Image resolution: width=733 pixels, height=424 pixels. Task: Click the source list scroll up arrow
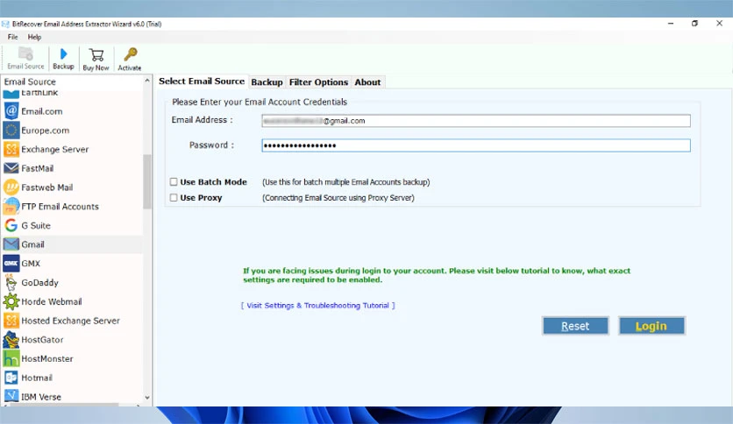pos(147,81)
